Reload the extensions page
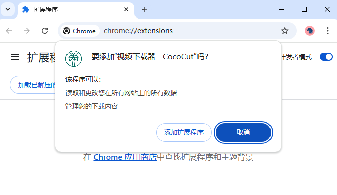 [x=45, y=31]
